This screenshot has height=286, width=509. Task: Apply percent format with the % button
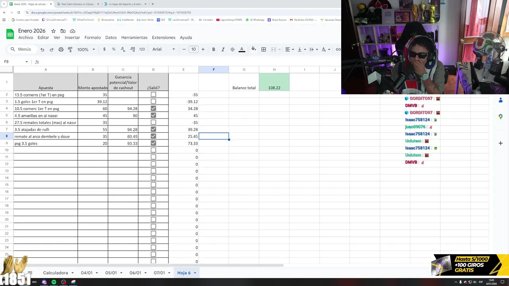pyautogui.click(x=114, y=49)
